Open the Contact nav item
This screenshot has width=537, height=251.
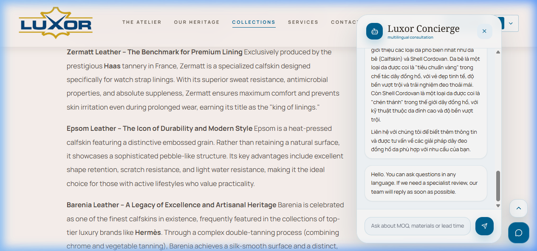pyautogui.click(x=344, y=22)
